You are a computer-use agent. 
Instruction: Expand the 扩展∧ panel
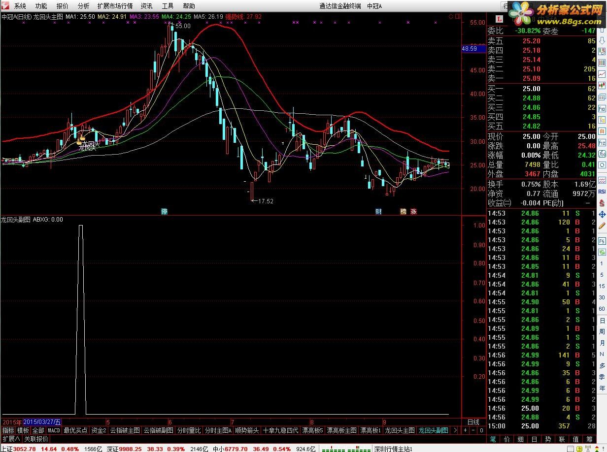11,439
